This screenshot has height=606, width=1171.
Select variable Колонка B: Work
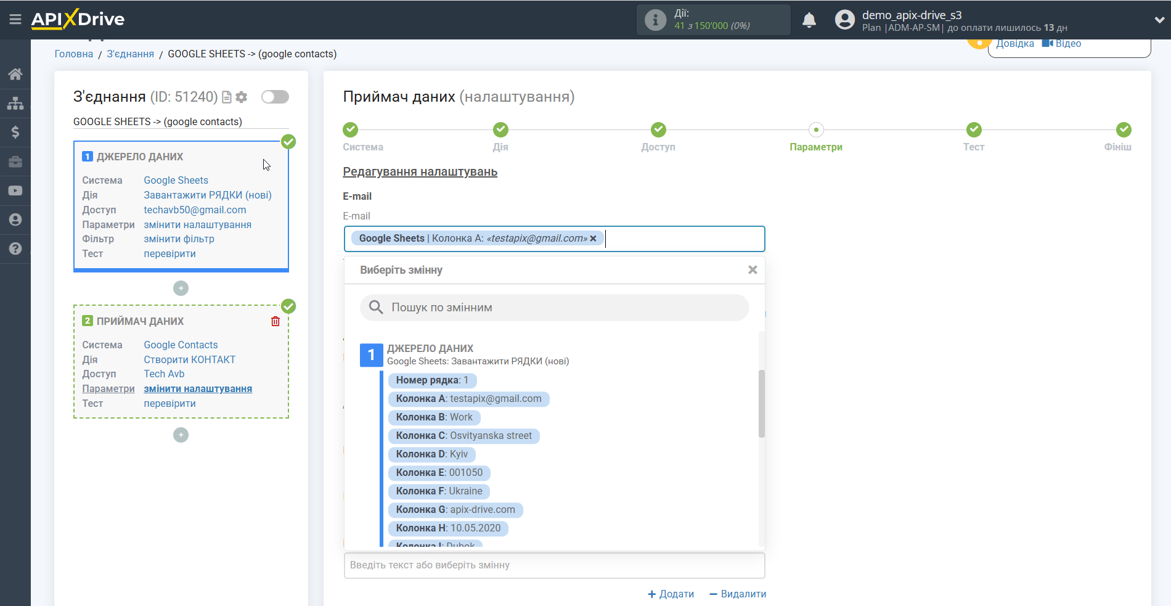pyautogui.click(x=434, y=417)
